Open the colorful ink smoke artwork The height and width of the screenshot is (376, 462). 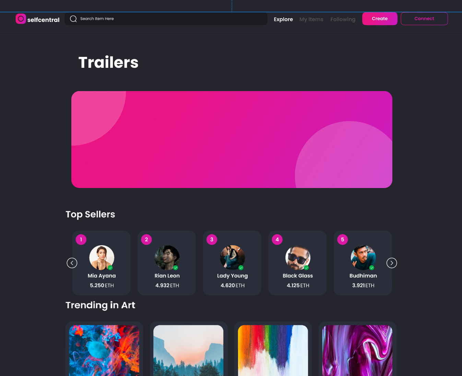click(x=104, y=350)
